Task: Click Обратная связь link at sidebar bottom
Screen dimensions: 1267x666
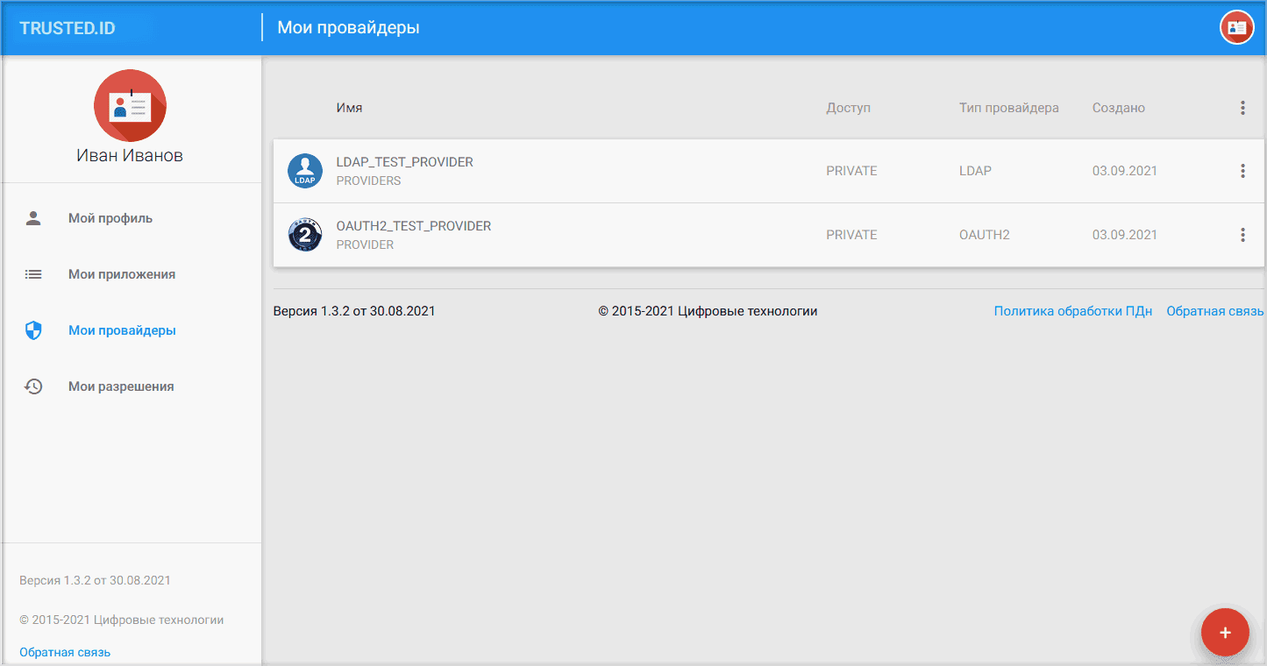Action: click(x=65, y=652)
